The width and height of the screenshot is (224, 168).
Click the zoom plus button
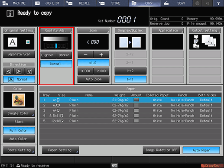coord(101,55)
